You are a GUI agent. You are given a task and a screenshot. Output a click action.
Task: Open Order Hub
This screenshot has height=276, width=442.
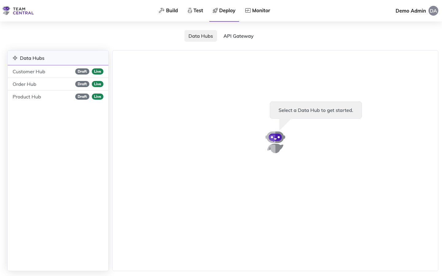[24, 84]
